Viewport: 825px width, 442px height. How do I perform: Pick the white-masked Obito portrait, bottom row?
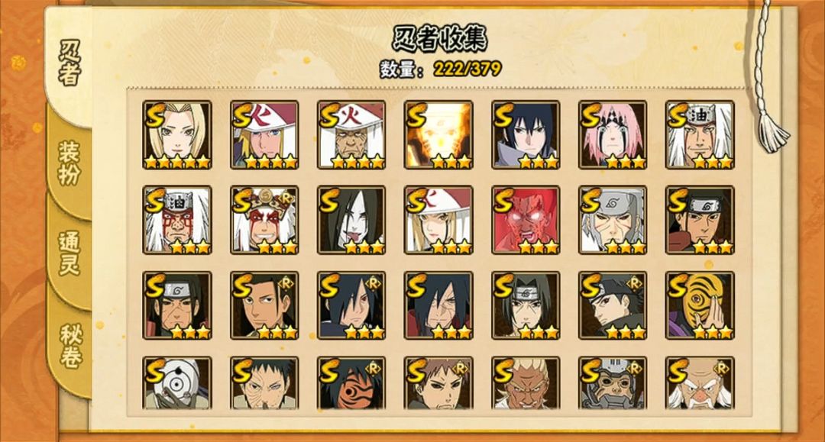click(176, 382)
